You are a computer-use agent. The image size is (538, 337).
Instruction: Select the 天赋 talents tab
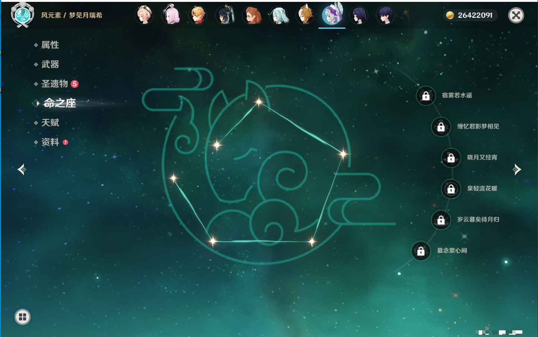coord(50,123)
